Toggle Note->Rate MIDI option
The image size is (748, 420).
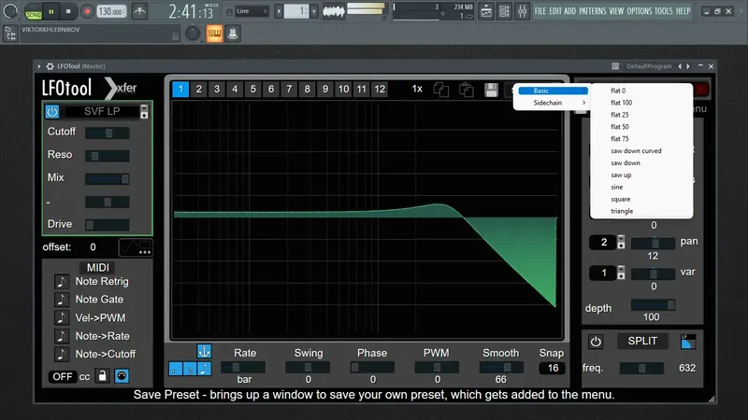coord(62,336)
